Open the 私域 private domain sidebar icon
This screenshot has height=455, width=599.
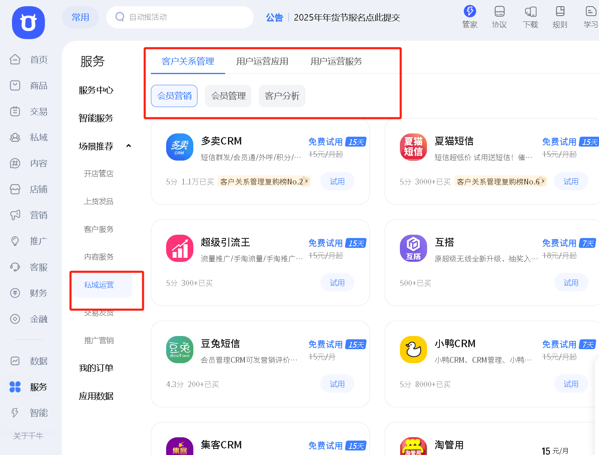(x=15, y=138)
